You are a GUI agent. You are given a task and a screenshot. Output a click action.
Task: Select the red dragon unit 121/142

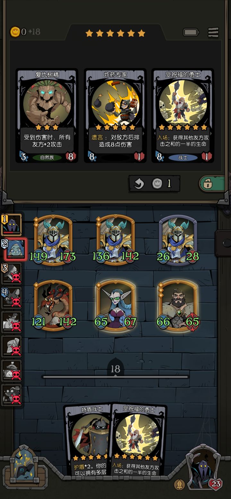pyautogui.click(x=53, y=305)
